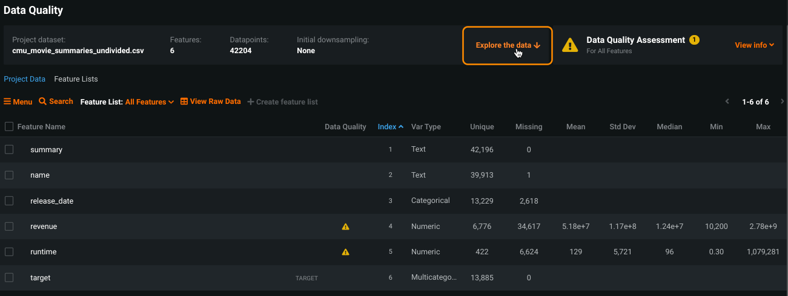788x296 pixels.
Task: Select the release_date row checkbox
Action: [9, 201]
